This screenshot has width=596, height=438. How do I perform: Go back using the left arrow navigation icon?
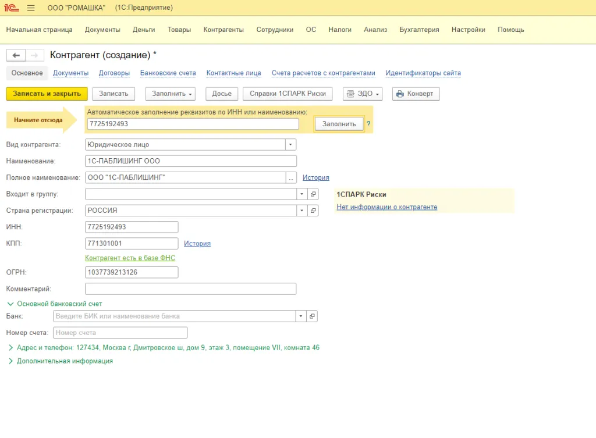pyautogui.click(x=16, y=55)
